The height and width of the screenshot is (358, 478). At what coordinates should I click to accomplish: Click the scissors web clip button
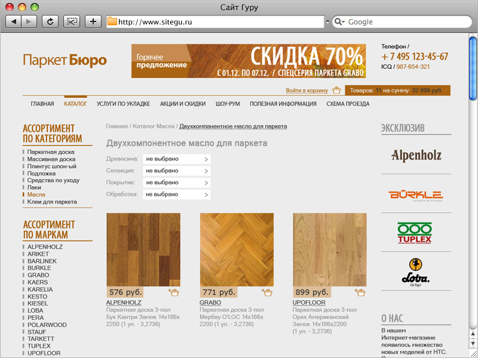72,21
